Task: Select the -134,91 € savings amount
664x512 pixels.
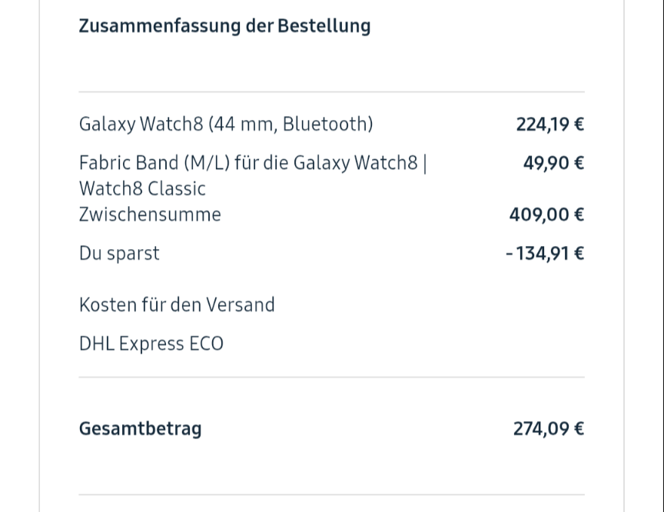Action: [x=545, y=253]
